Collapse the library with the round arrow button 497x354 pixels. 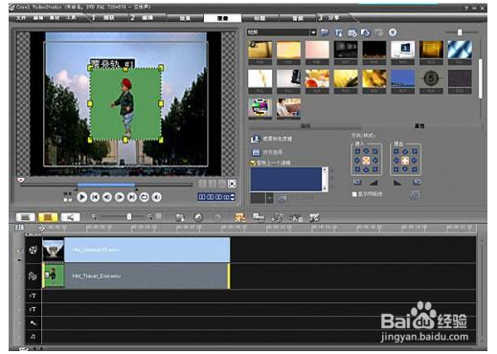click(x=393, y=33)
